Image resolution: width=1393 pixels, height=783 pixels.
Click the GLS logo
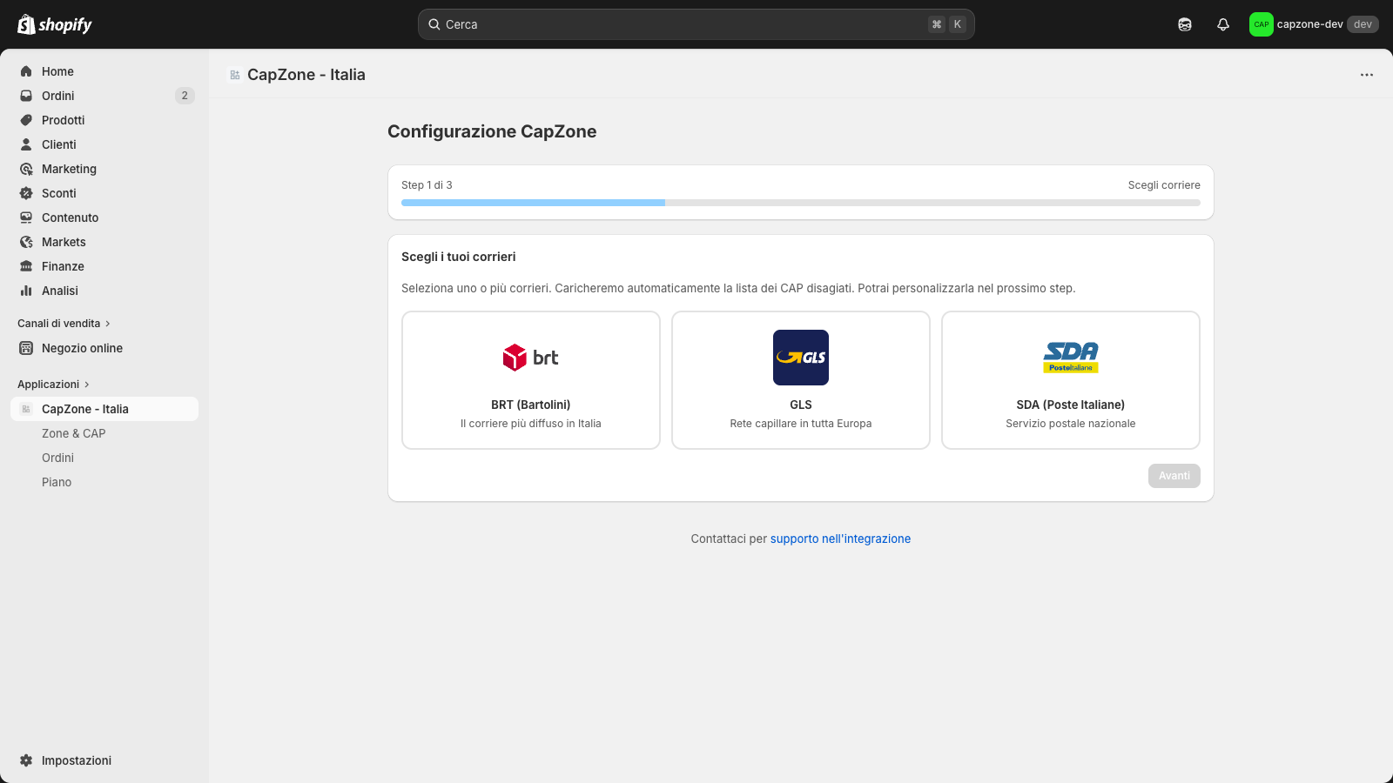(x=801, y=358)
